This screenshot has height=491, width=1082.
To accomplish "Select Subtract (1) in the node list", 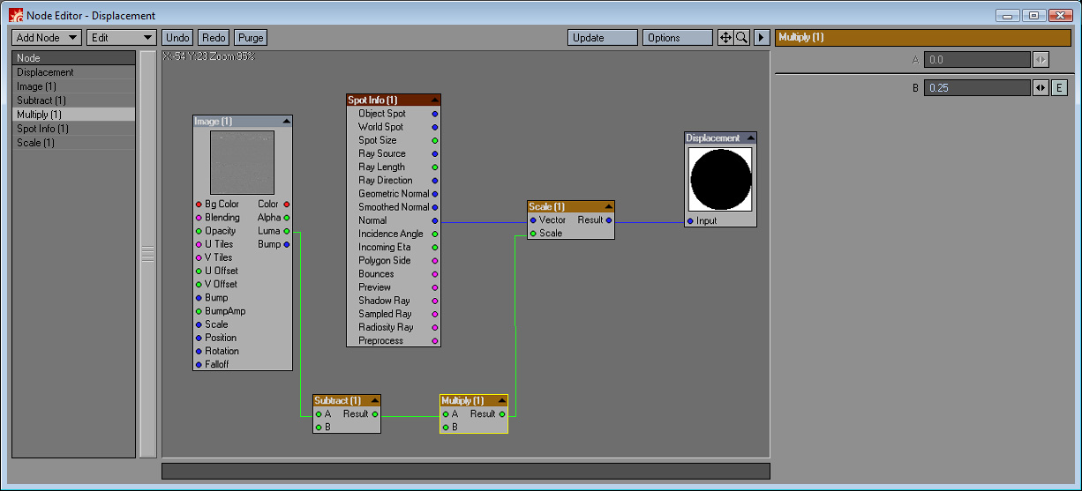I will [73, 100].
